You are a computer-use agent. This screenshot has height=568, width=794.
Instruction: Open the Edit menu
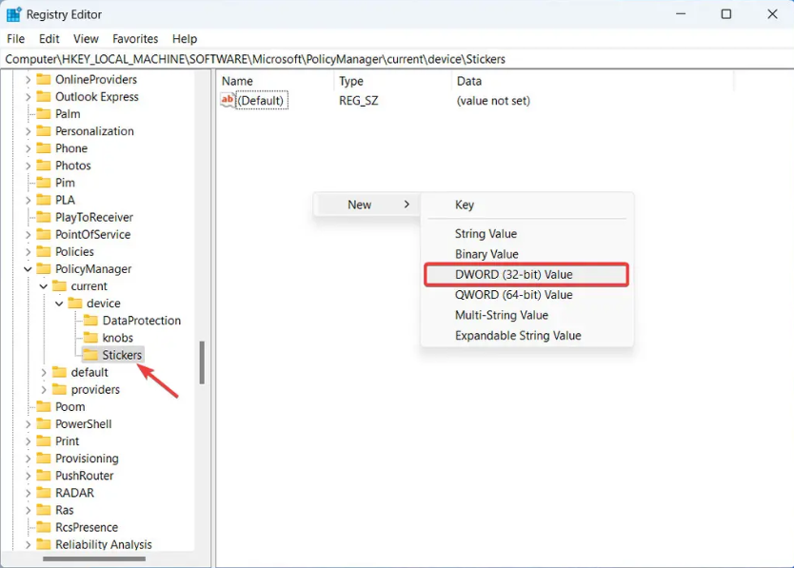(x=50, y=39)
